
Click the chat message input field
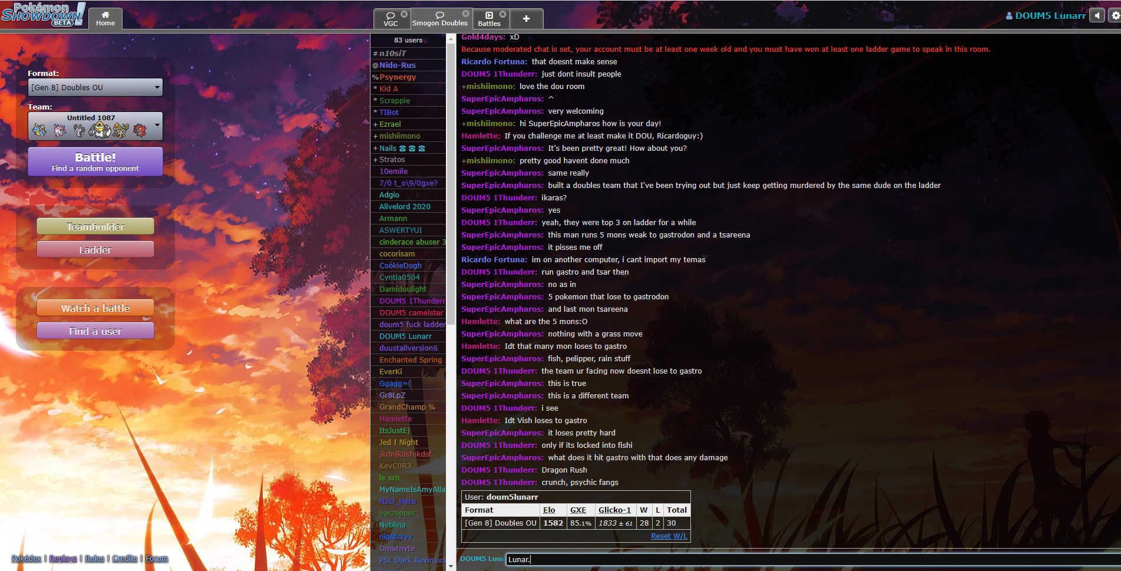click(813, 559)
